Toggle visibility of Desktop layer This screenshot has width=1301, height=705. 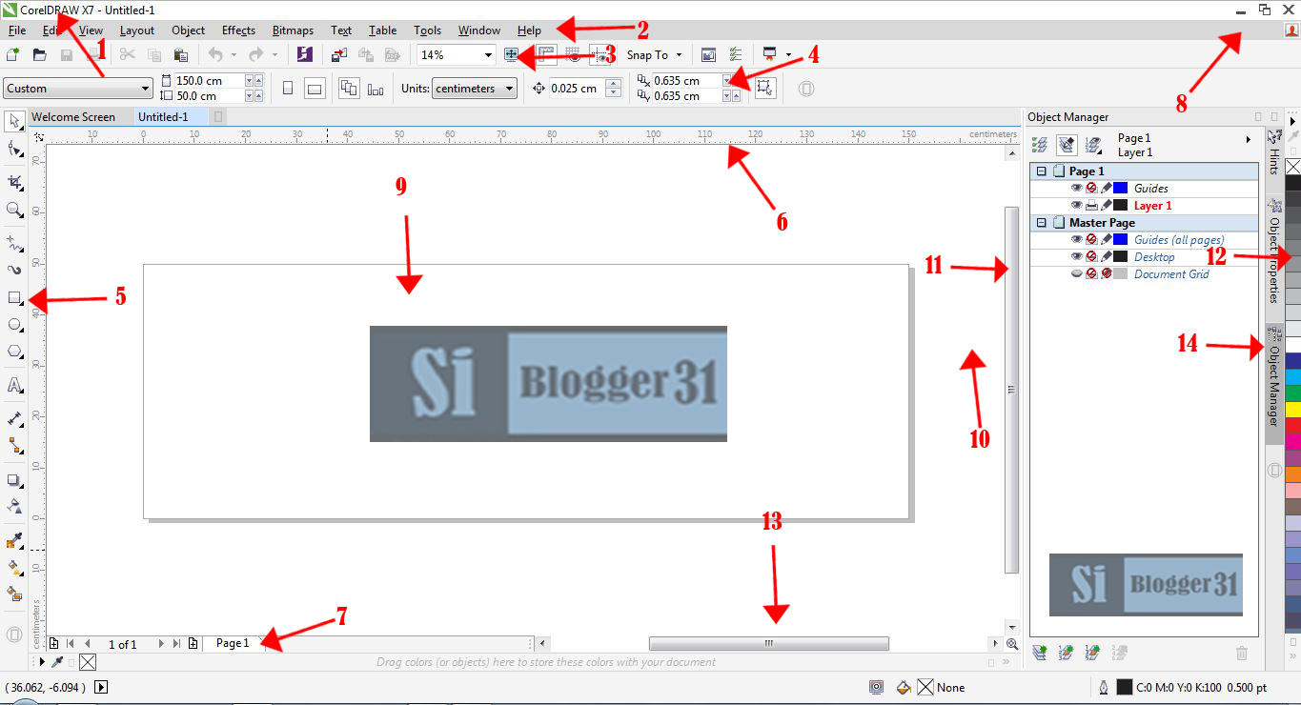pos(1077,257)
